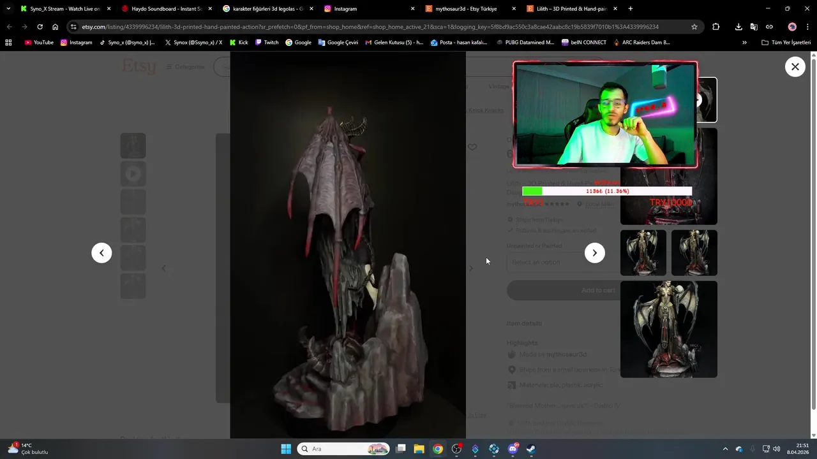Expand the hidden bookmarks overflow chevron
817x459 pixels.
click(x=744, y=43)
